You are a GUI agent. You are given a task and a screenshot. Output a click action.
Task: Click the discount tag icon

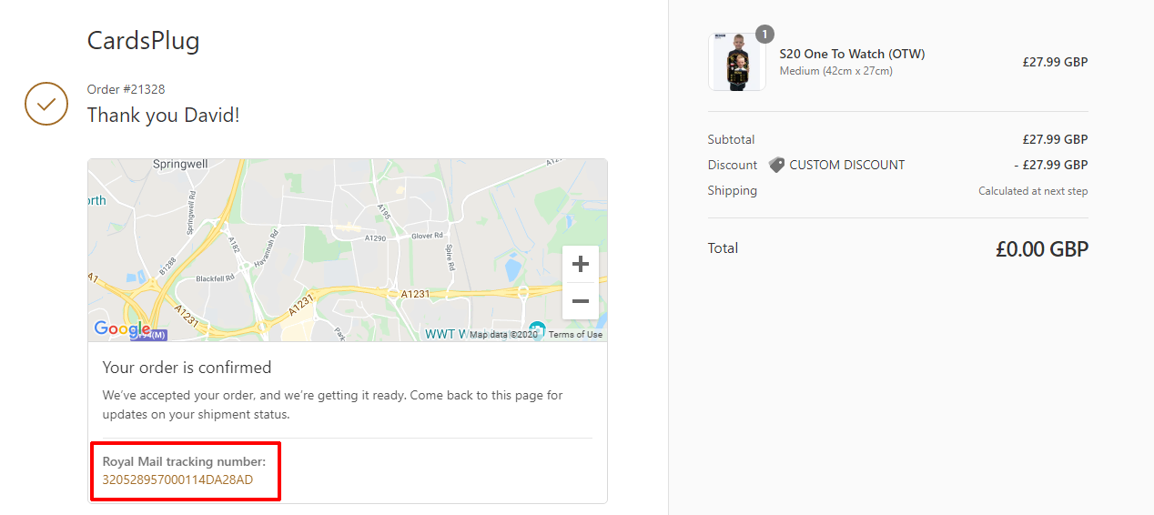click(776, 165)
